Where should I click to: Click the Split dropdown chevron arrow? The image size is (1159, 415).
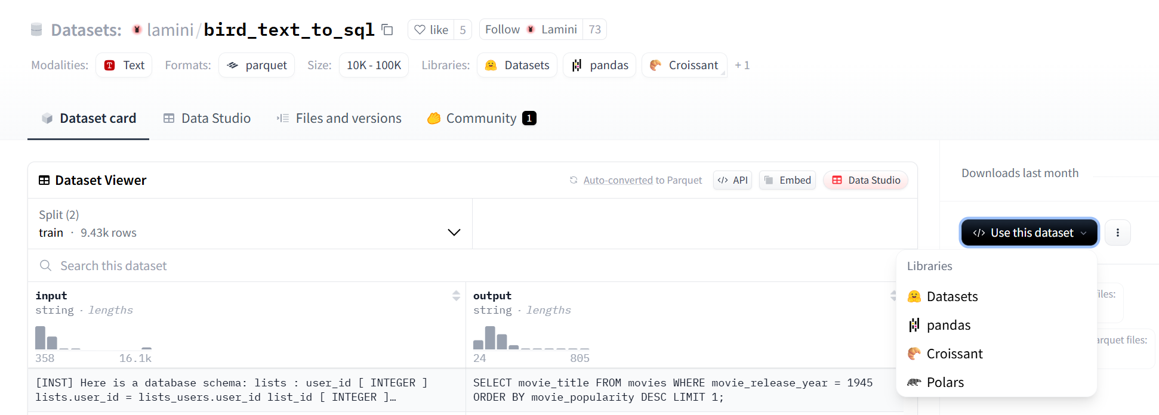(454, 232)
